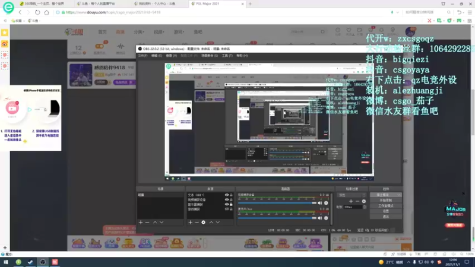Screen dimensions: 475x267
Task: Expand the 游戏 dropdown in Douyu navigation
Action: click(x=179, y=32)
